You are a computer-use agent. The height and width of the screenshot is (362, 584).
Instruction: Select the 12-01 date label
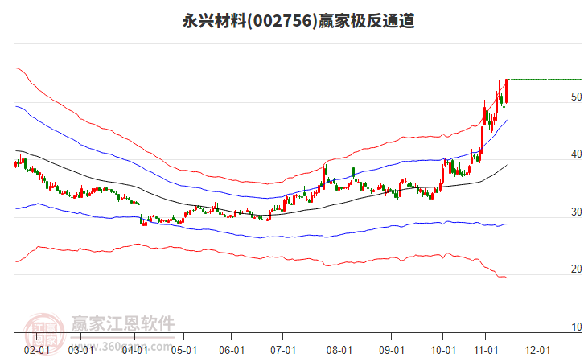tap(537, 350)
